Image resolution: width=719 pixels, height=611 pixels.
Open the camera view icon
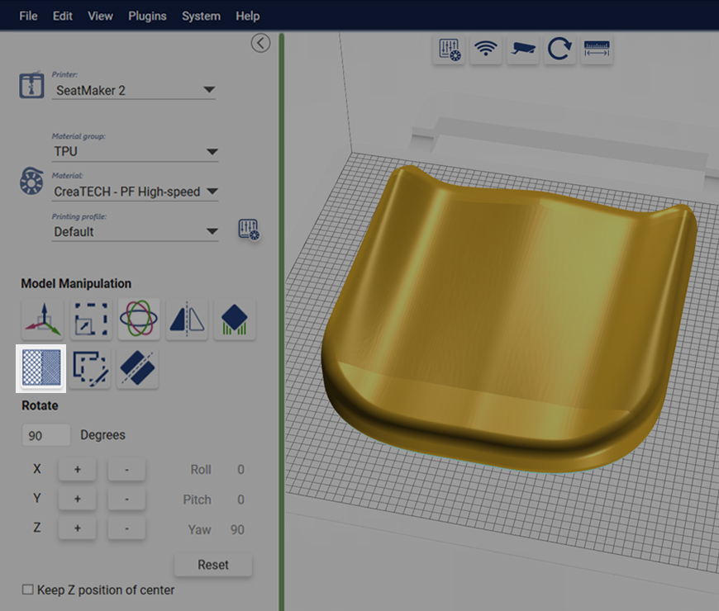pyautogui.click(x=523, y=49)
